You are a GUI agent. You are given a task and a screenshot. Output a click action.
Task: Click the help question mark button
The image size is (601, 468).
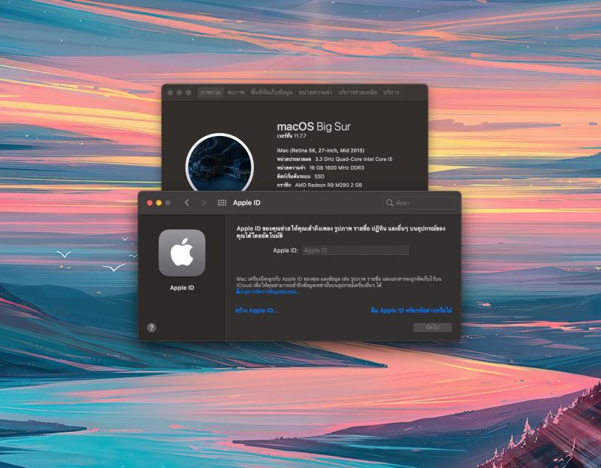[x=152, y=328]
